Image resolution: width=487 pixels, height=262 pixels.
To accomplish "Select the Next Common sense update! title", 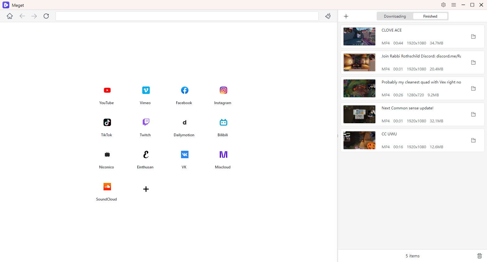I will 407,108.
